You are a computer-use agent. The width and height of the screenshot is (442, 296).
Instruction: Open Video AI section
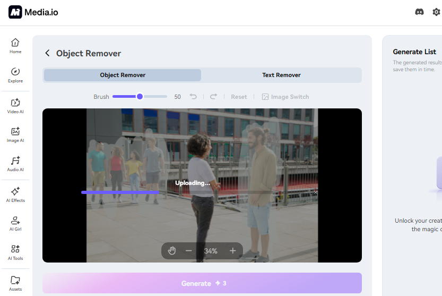[x=15, y=106]
